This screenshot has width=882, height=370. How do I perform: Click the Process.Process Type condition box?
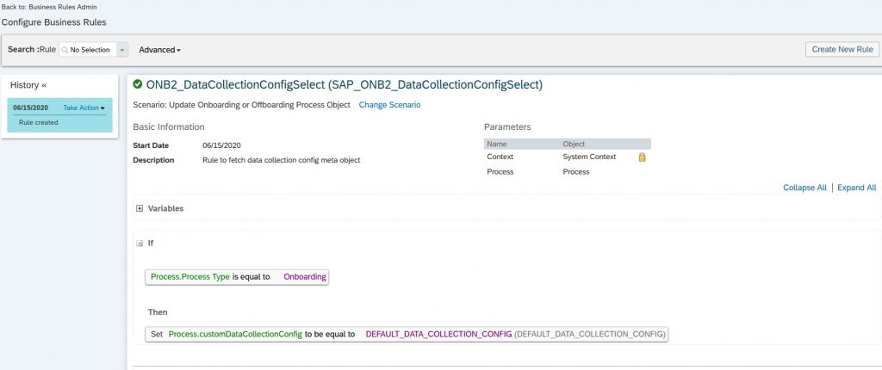tap(237, 277)
